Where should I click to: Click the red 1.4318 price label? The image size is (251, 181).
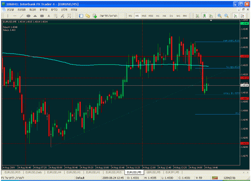point(245,78)
